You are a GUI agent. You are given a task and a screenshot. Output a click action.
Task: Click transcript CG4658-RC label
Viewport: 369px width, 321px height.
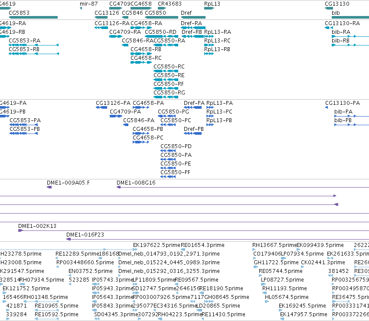(146, 58)
